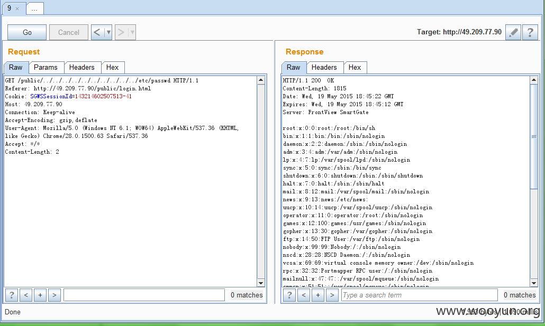Click the request '0 matches' counter

(x=247, y=295)
